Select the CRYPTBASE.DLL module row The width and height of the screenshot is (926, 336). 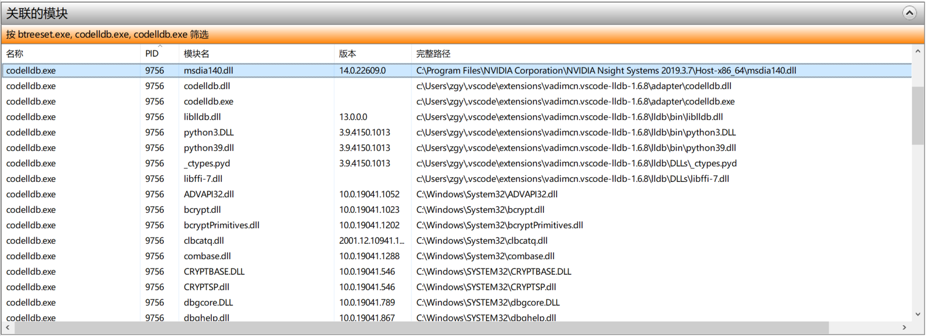coord(457,272)
